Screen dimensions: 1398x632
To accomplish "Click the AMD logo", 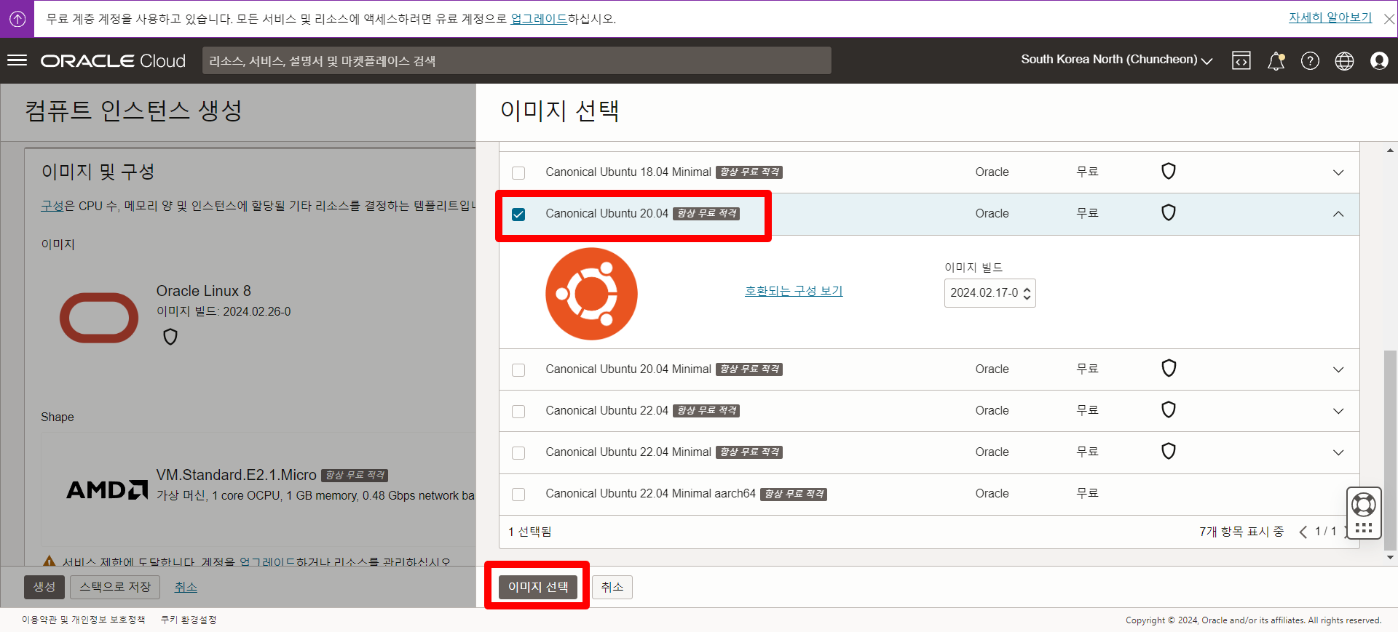I will pyautogui.click(x=107, y=489).
